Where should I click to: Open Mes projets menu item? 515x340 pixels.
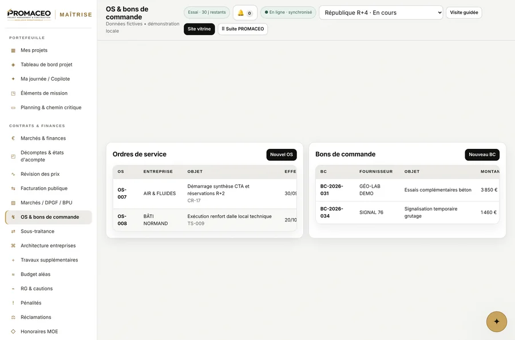[48, 50]
